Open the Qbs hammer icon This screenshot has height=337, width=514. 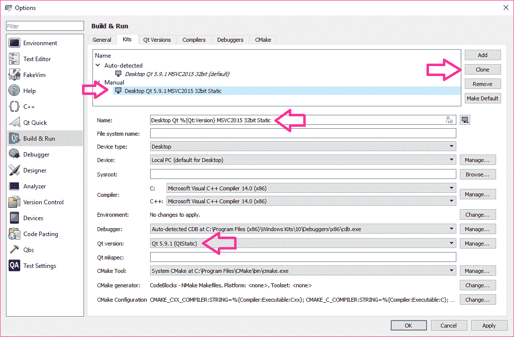click(14, 250)
